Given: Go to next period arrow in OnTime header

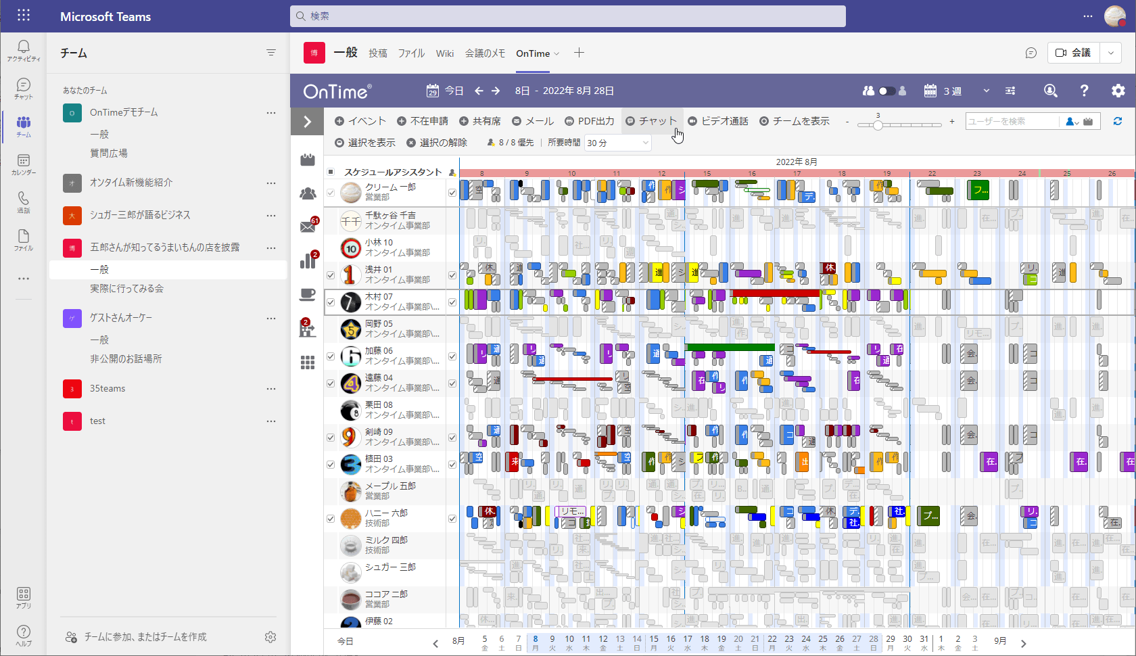Looking at the screenshot, I should pyautogui.click(x=496, y=91).
